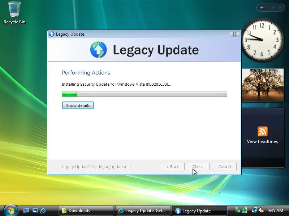Click the network tray icon
This screenshot has height=216, width=289.
[255, 210]
